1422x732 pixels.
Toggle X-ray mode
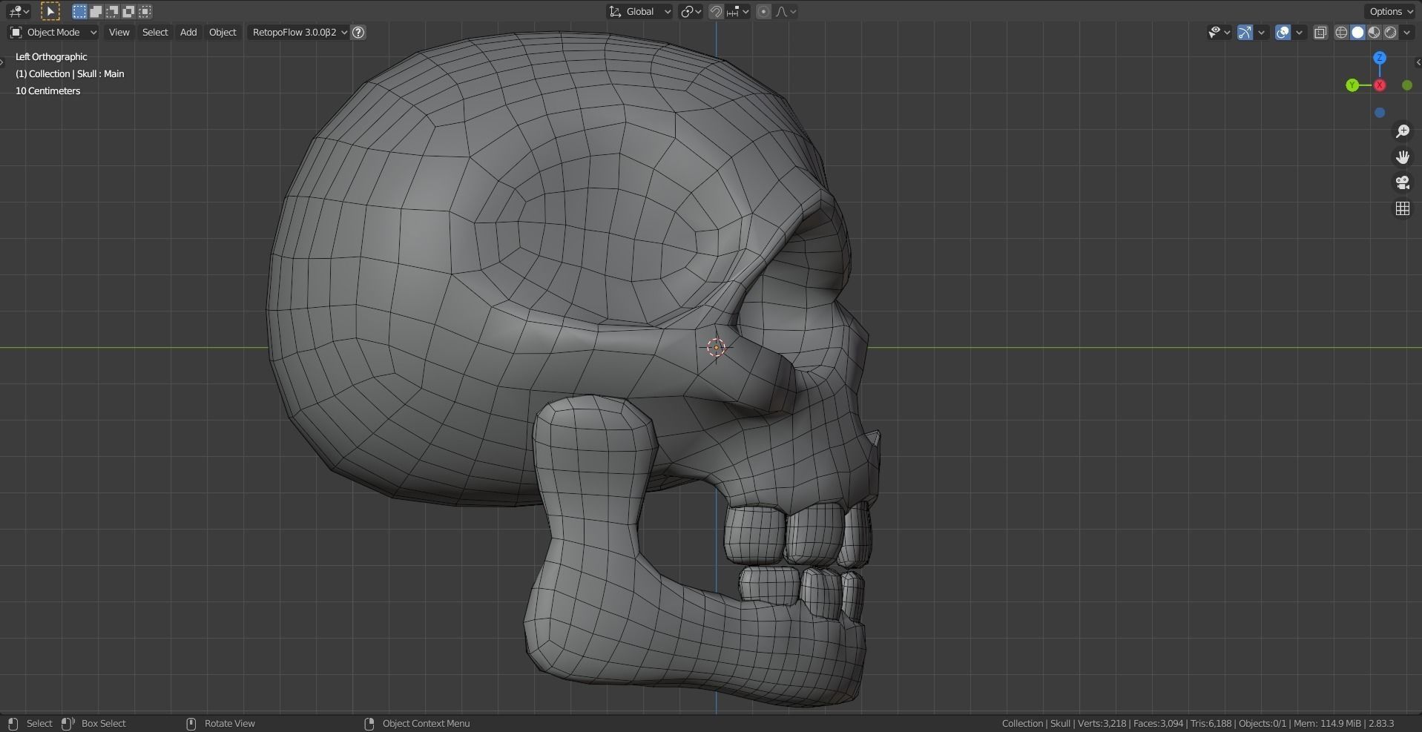[x=1320, y=32]
